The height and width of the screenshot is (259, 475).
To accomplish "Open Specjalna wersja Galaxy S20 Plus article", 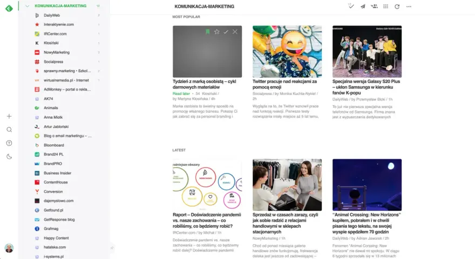I will coord(367,87).
